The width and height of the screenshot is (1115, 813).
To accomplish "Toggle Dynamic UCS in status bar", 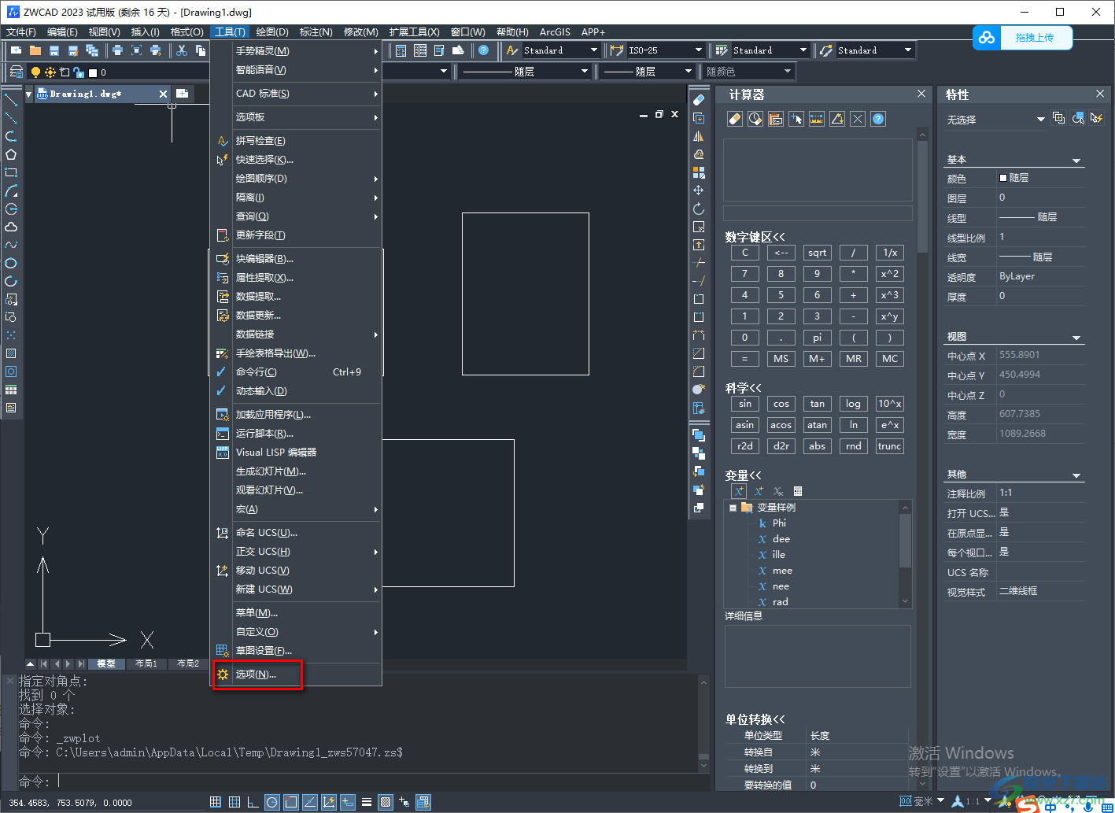I will (329, 802).
